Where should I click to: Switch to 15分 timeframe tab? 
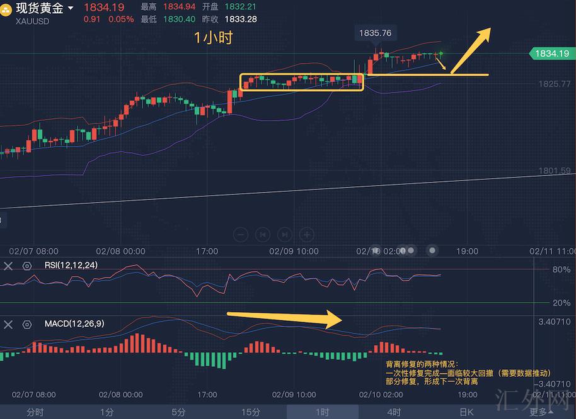[251, 412]
